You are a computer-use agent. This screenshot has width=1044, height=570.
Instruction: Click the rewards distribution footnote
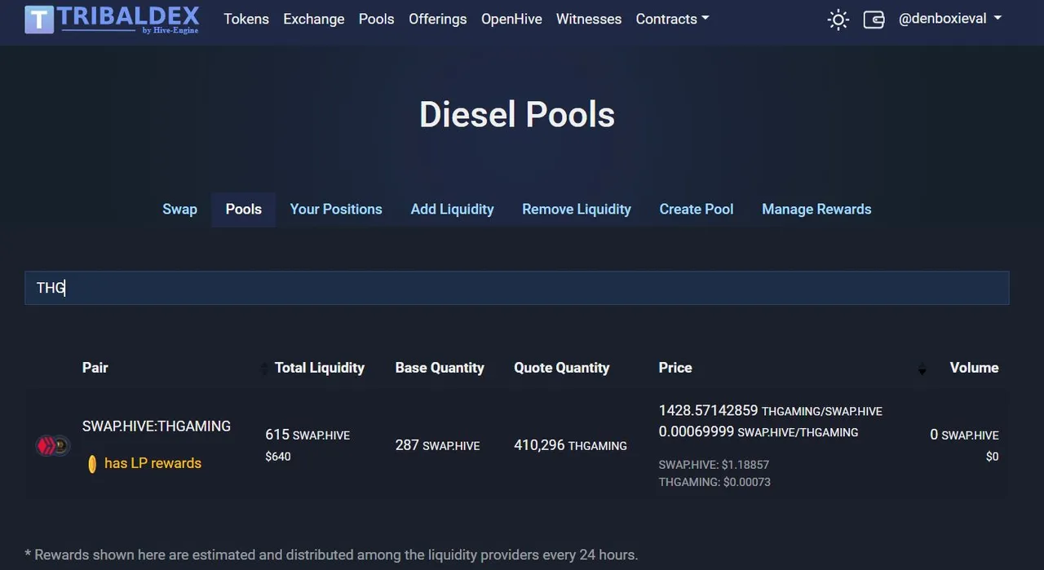(331, 555)
